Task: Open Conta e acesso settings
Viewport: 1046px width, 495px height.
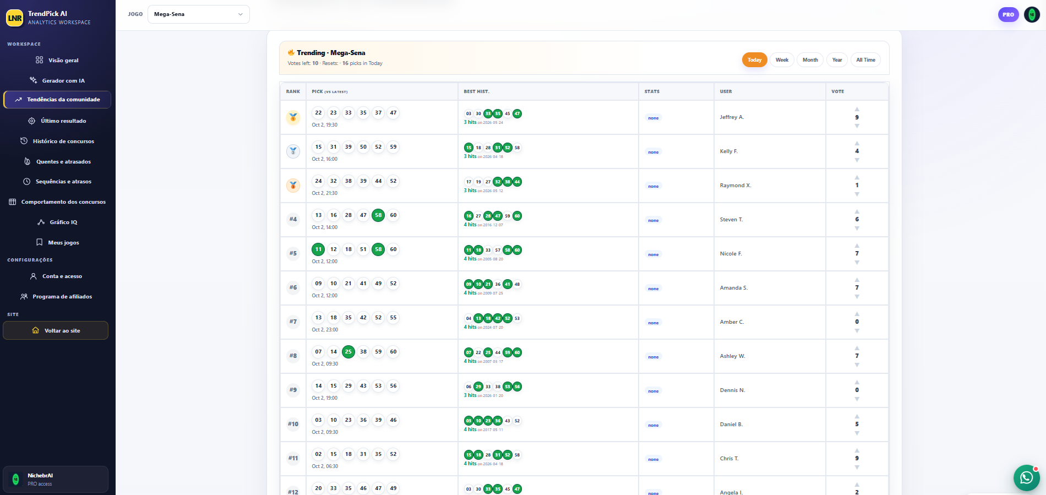Action: [x=57, y=276]
